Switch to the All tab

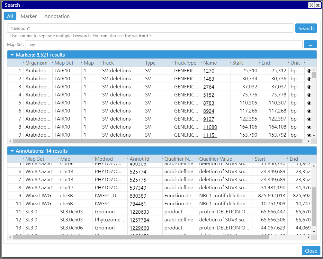[x=10, y=16]
